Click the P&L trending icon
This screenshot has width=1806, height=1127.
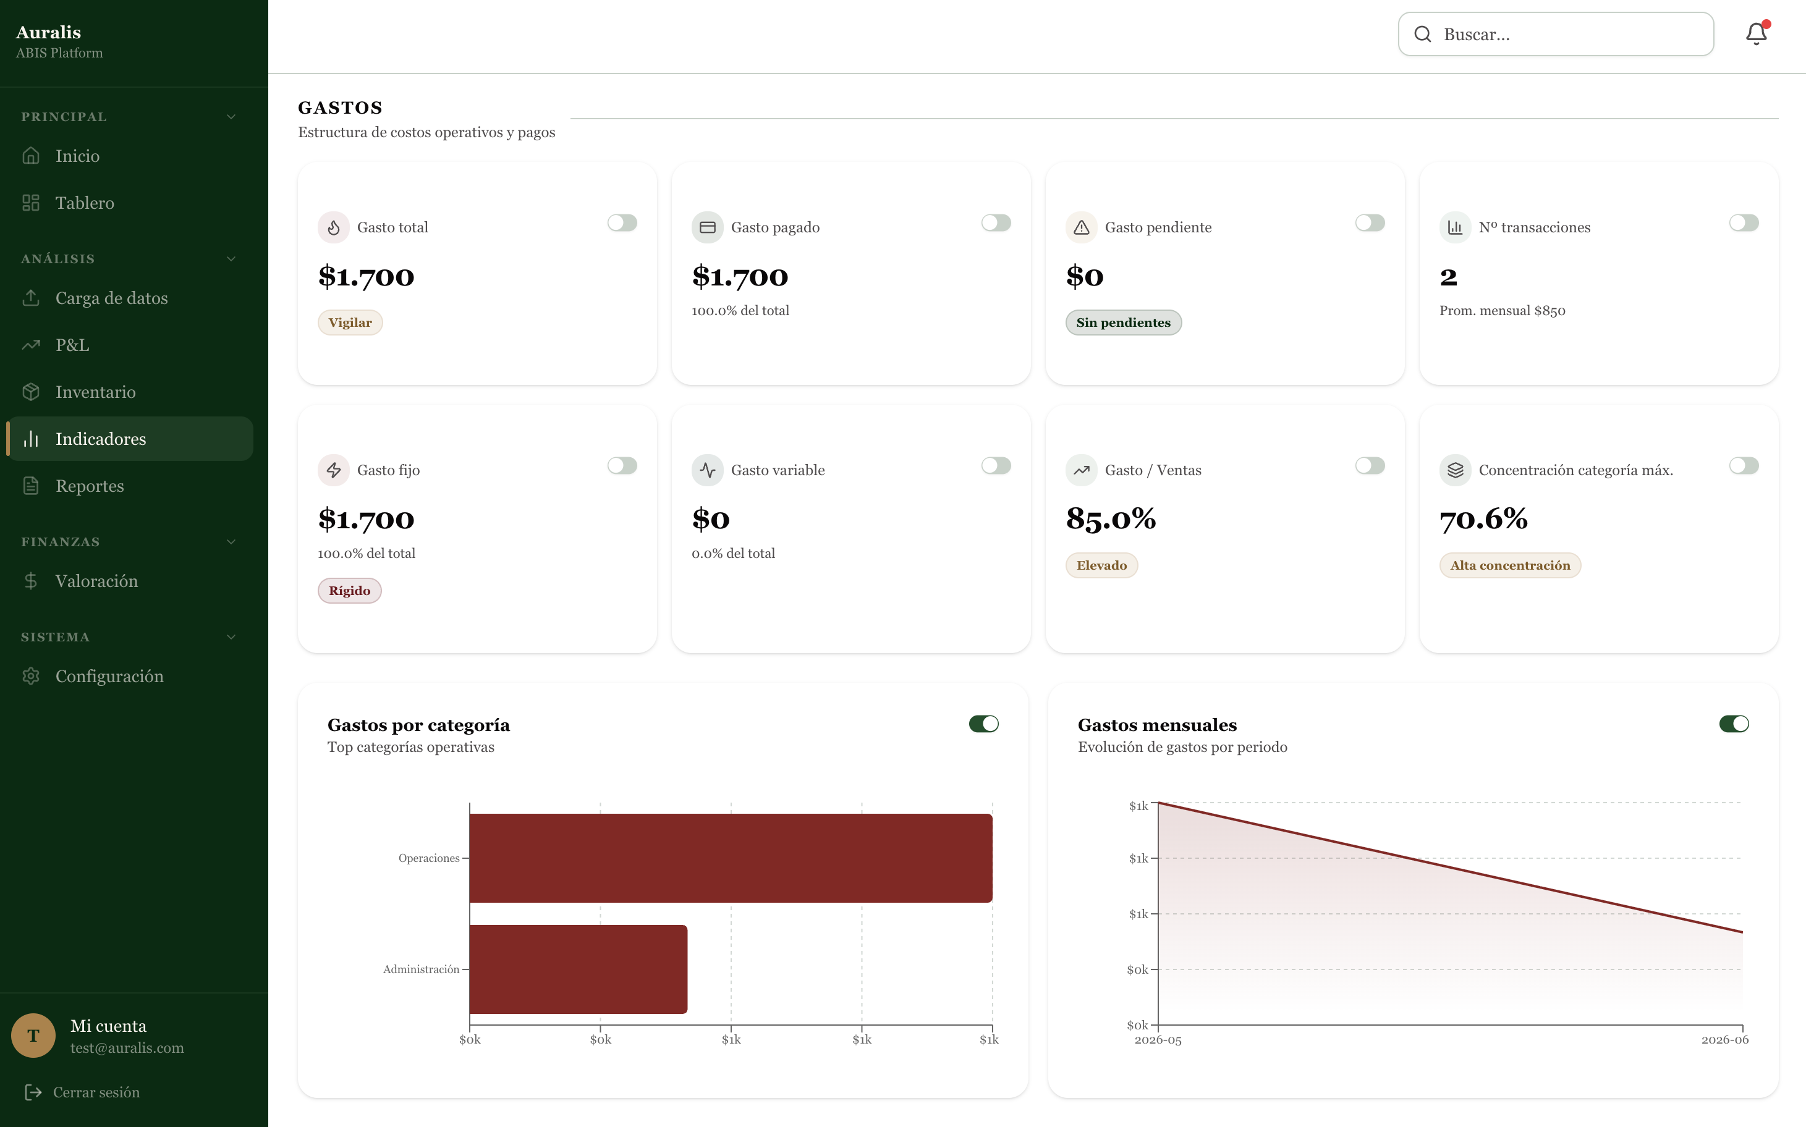pos(30,344)
